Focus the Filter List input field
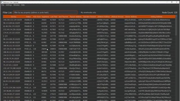Image resolution: width=180 pixels, height=101 pixels. click(45, 12)
